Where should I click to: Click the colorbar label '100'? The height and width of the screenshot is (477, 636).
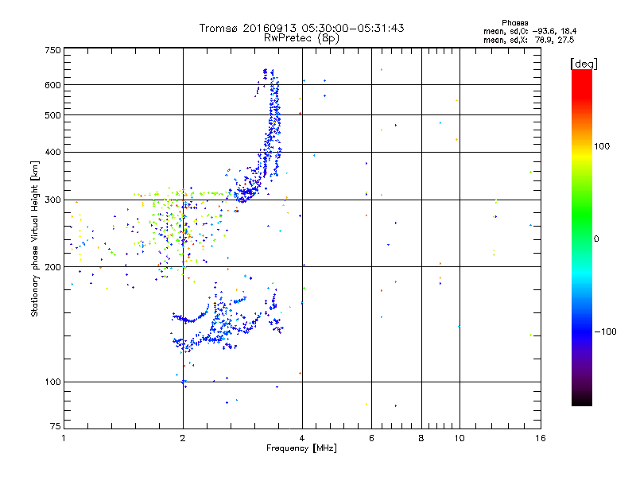pyautogui.click(x=602, y=146)
